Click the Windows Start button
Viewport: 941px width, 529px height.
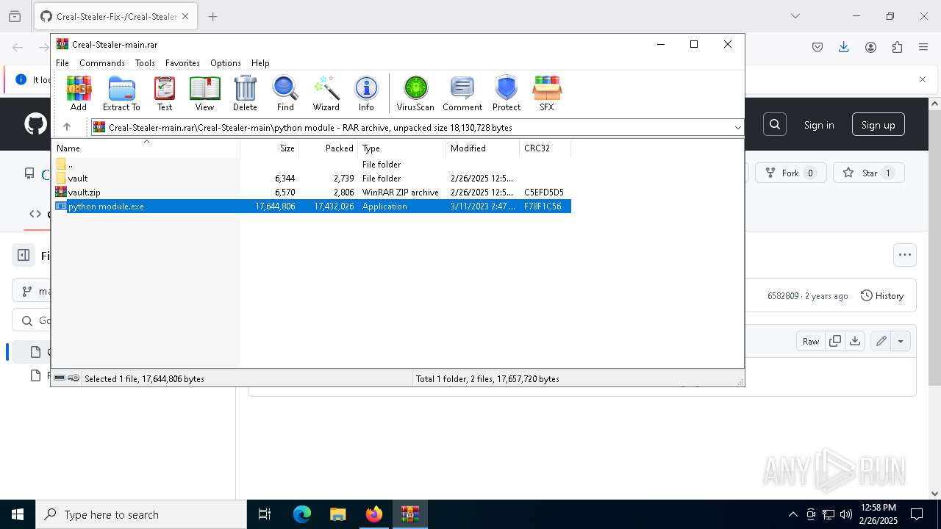(18, 514)
